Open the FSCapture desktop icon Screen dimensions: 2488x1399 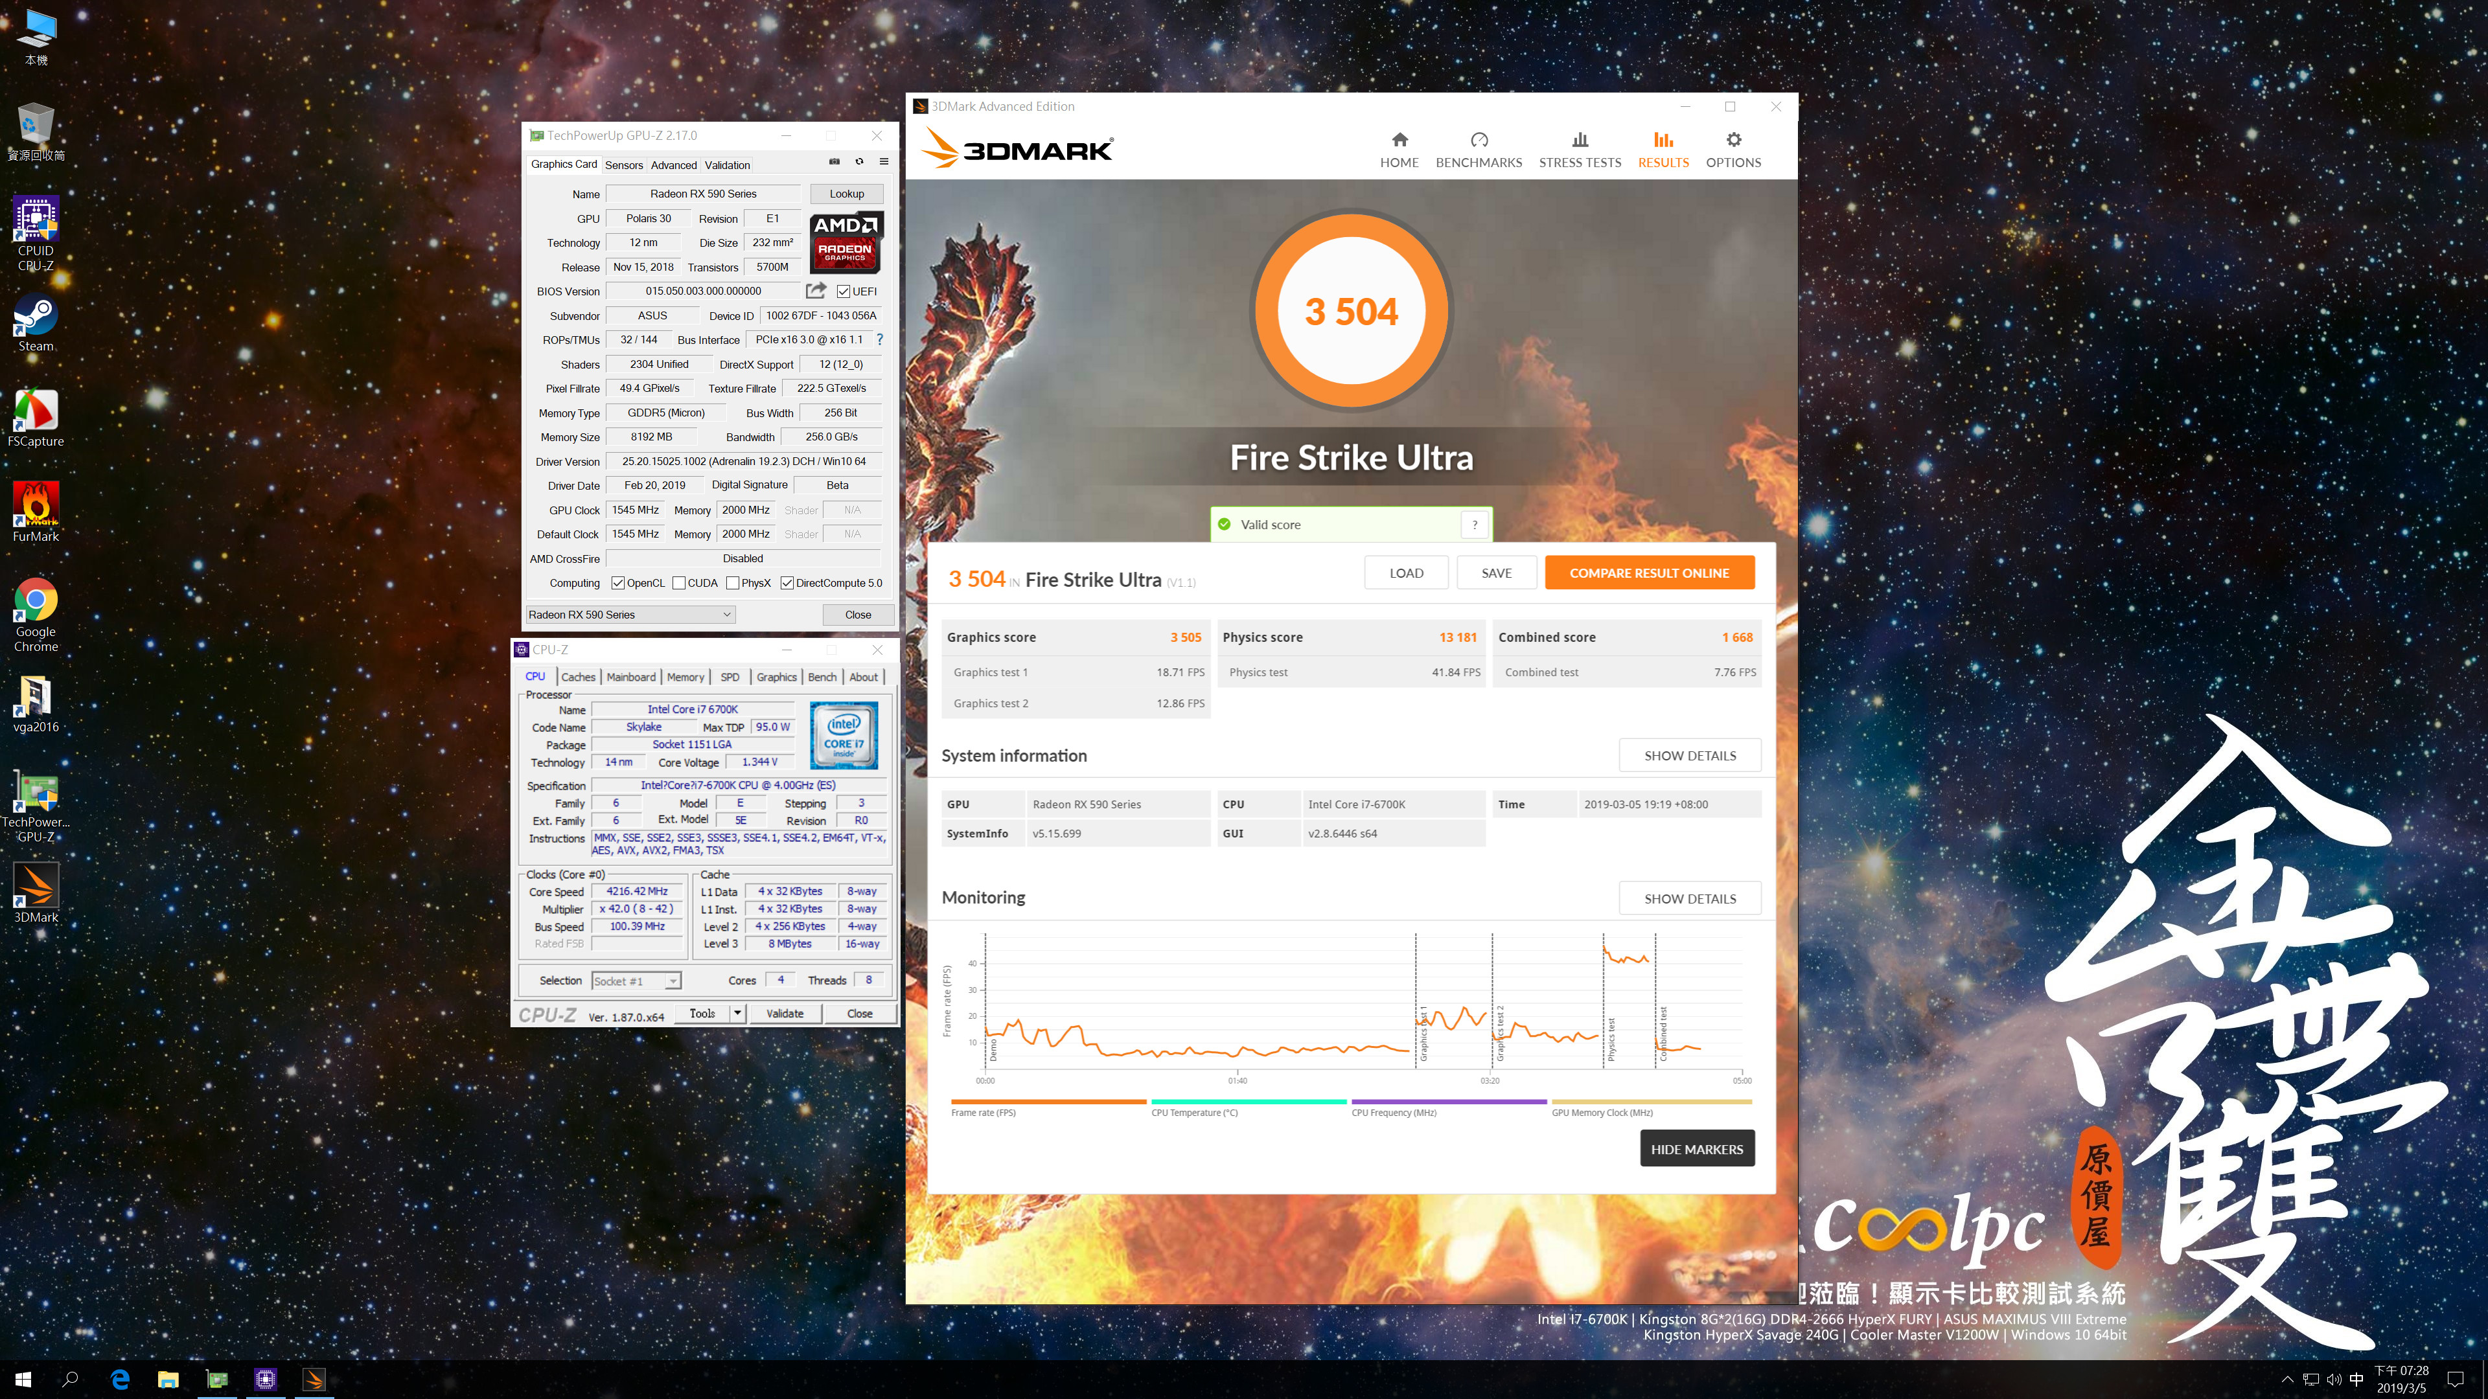36,418
